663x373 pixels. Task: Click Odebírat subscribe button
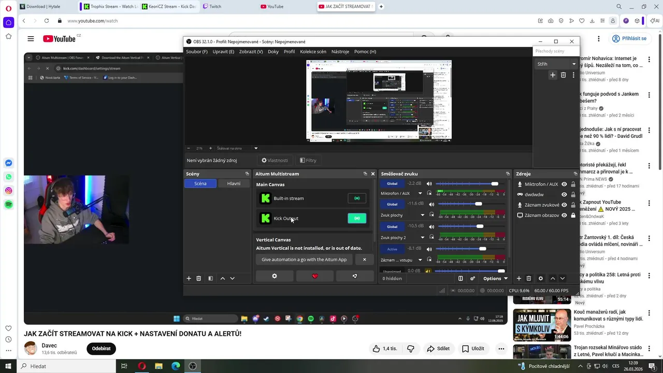pos(101,349)
